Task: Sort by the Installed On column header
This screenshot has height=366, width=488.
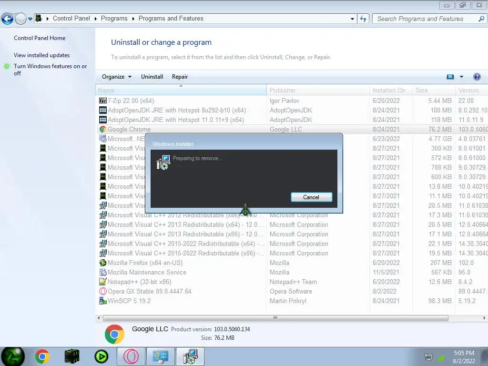Action: [391, 90]
